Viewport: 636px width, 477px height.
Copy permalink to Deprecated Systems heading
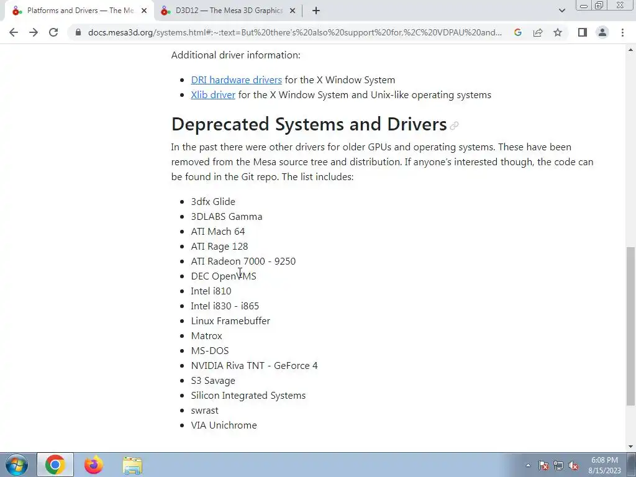pos(454,125)
